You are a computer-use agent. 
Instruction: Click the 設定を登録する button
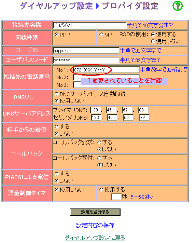pyautogui.click(x=95, y=212)
